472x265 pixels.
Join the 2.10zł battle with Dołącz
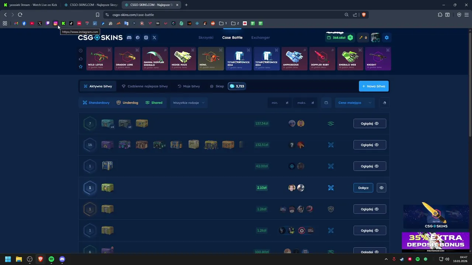click(363, 188)
